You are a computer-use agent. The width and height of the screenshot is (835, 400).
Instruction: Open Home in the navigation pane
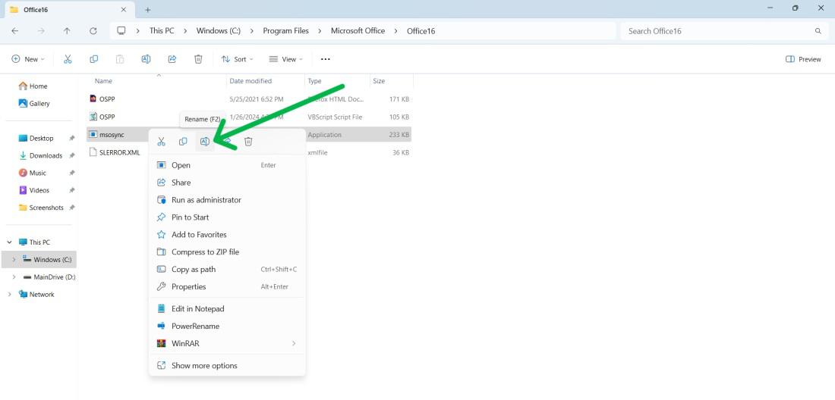(x=33, y=86)
